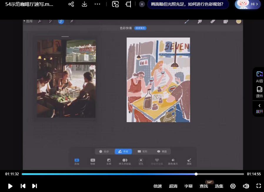Click the screenshot crop icon
264x192 pixels.
click(x=128, y=4)
